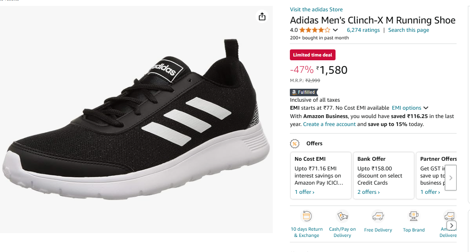Visit the adidas Store link
470x252 pixels.
316,10
